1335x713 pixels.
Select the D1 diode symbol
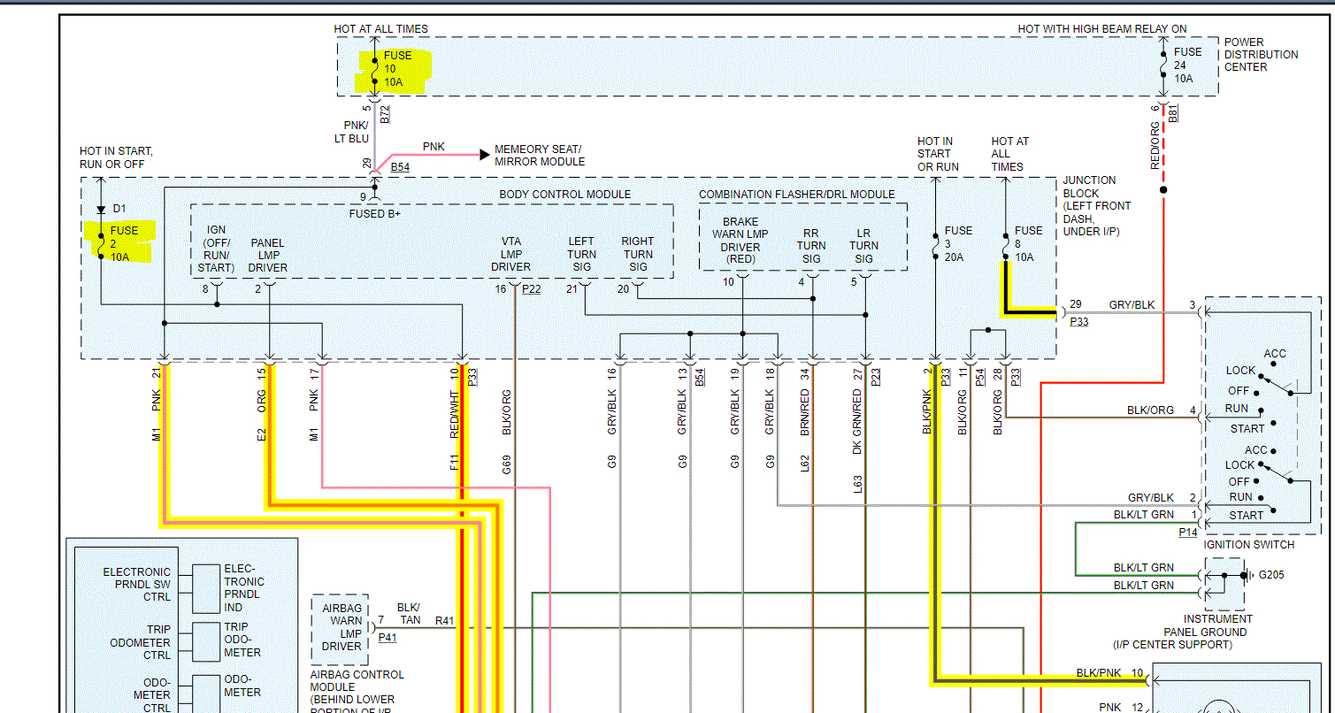[x=101, y=210]
